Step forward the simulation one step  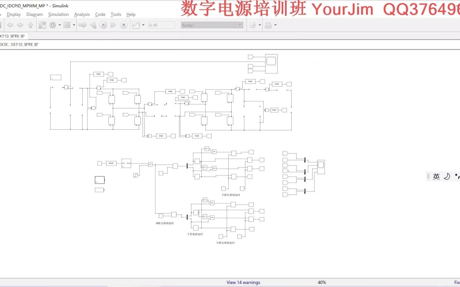coord(113,25)
